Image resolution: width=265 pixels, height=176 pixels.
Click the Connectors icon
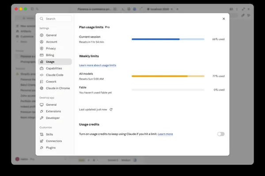[x=42, y=141]
